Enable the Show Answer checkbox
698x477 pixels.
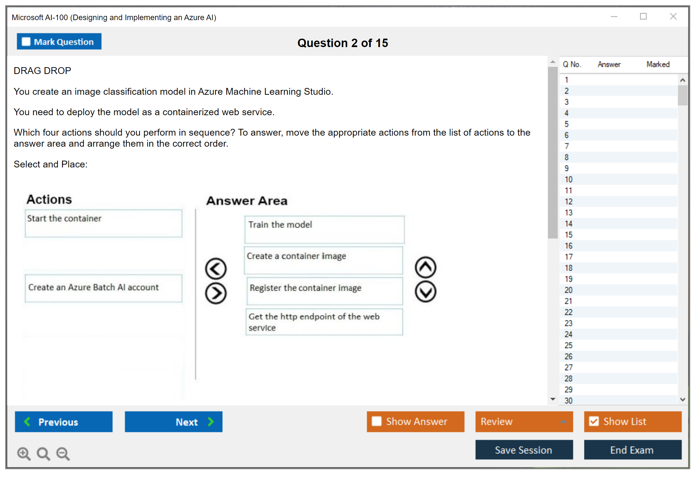pos(377,421)
